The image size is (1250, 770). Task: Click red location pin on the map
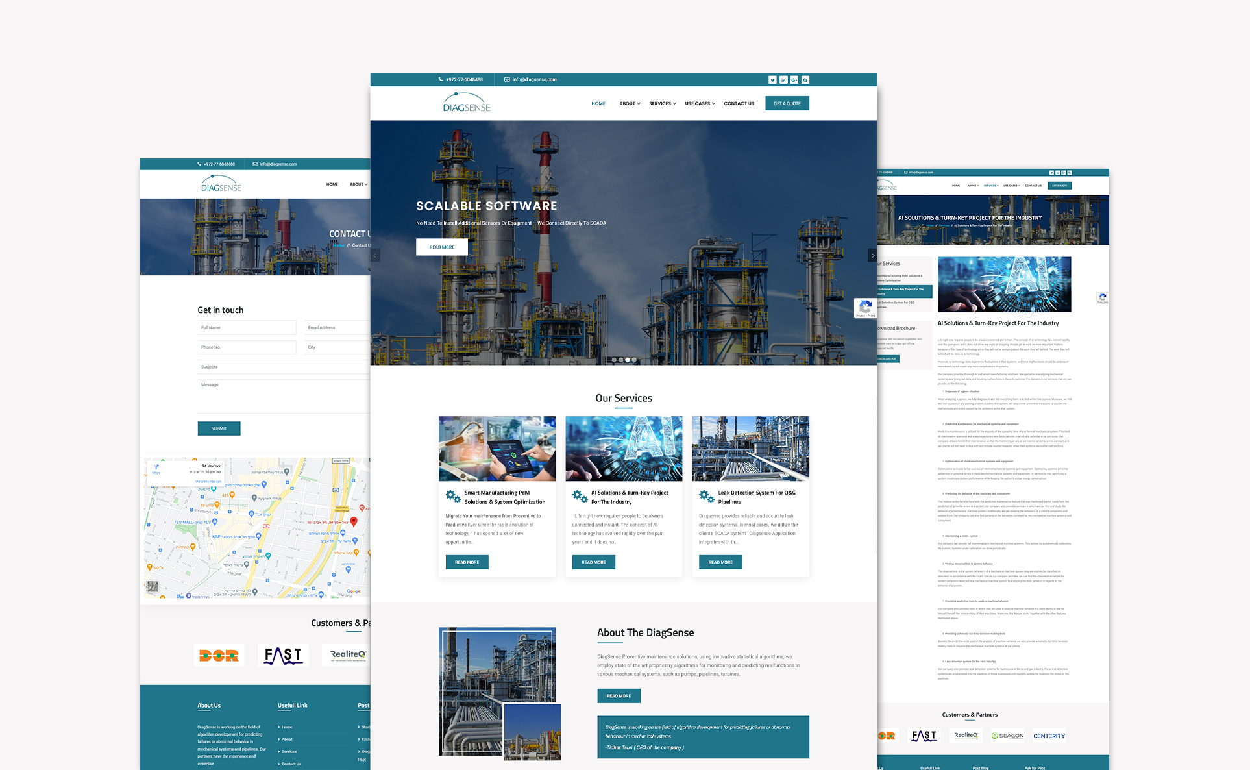pos(354,521)
